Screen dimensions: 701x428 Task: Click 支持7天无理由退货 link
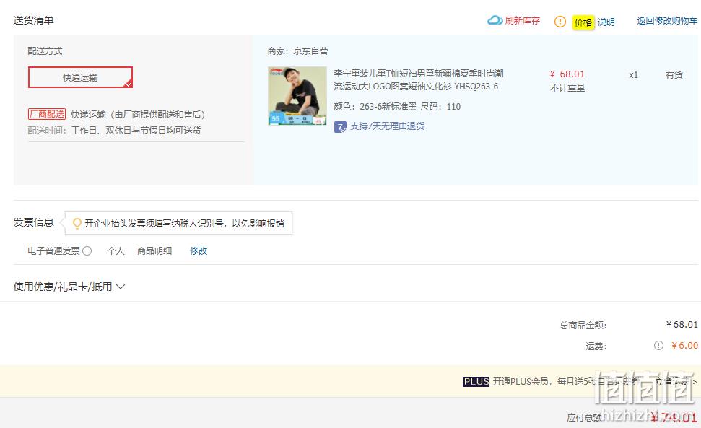387,126
